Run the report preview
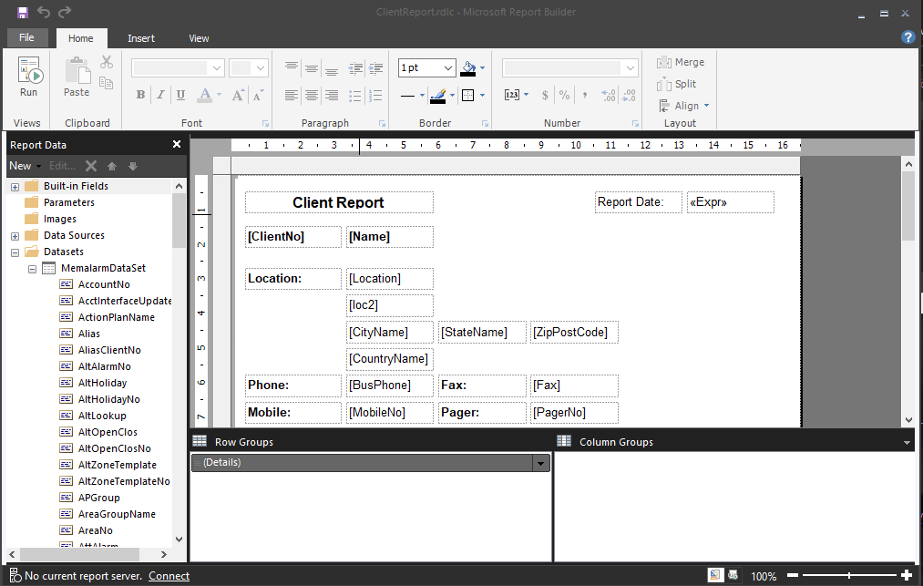This screenshot has height=586, width=923. click(29, 77)
